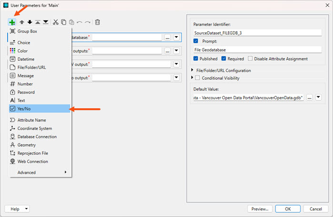Open Default Value dropdown arrow

(x=318, y=97)
